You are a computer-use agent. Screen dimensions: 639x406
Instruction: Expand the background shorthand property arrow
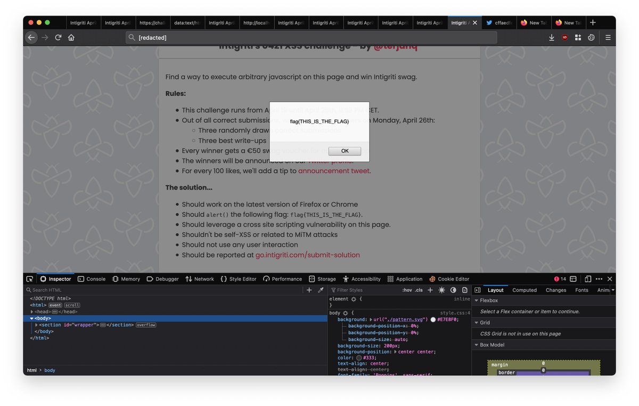(371, 319)
